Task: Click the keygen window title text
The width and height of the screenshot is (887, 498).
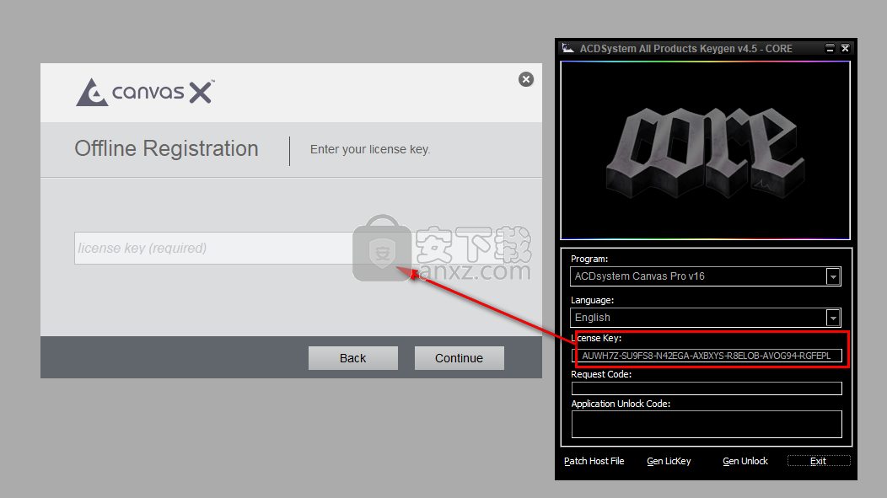Action: [x=686, y=49]
